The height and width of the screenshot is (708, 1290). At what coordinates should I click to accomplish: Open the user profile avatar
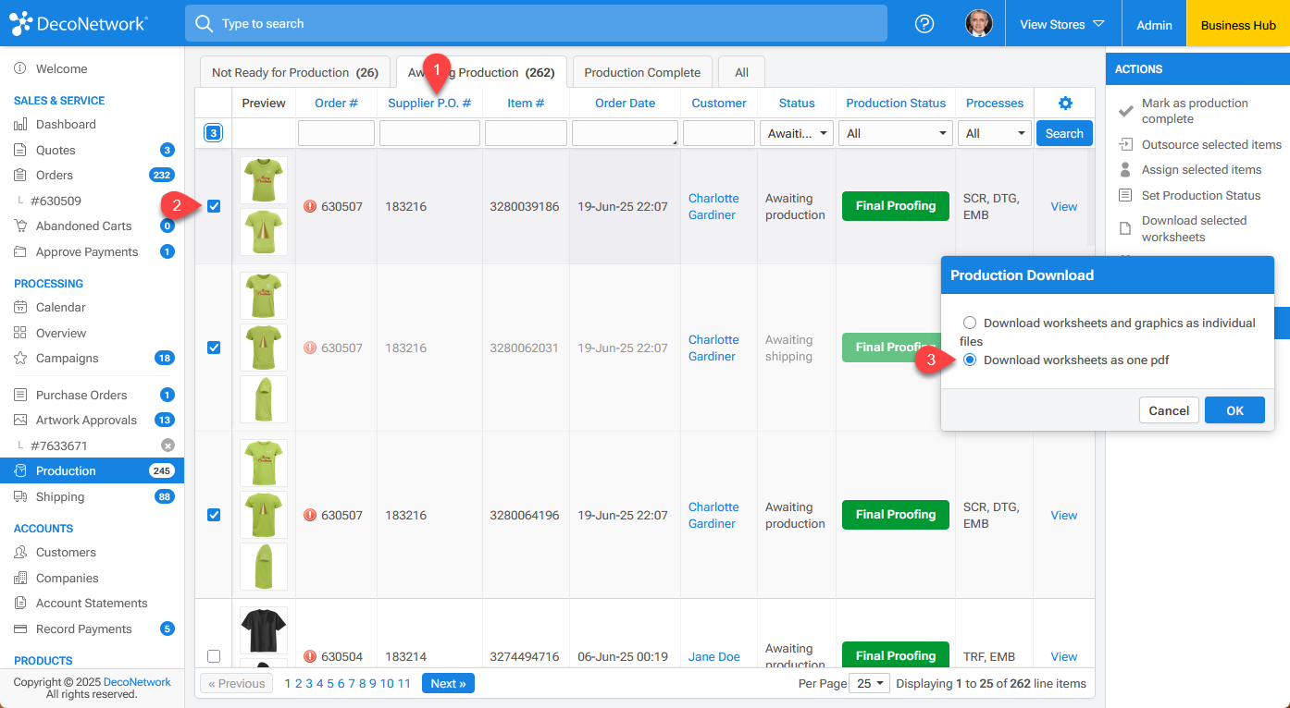(x=978, y=24)
